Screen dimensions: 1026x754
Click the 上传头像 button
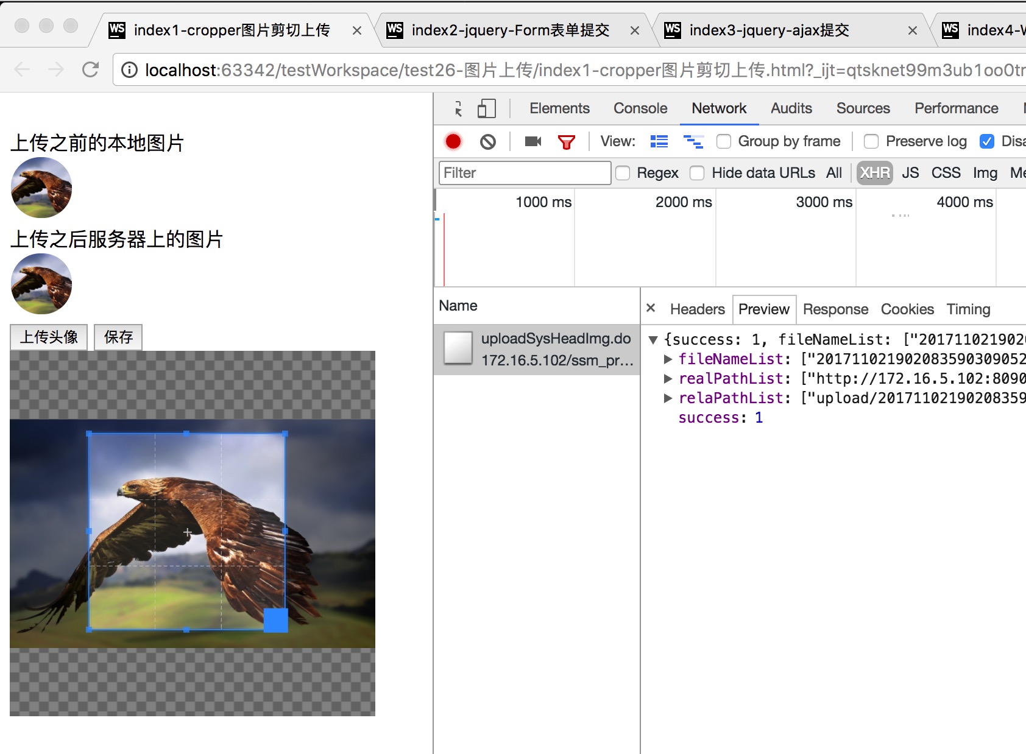(x=49, y=337)
